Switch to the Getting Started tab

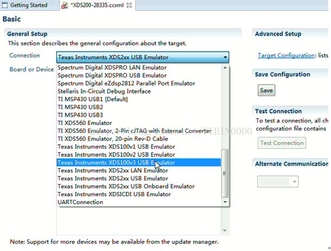[x=29, y=5]
